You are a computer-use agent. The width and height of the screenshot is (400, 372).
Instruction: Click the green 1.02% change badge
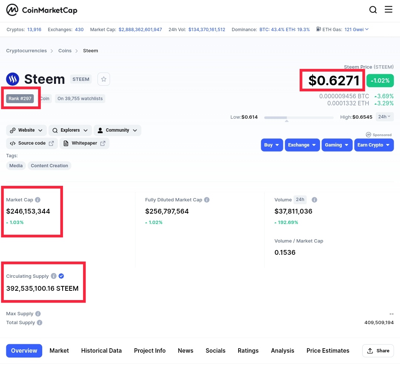click(x=380, y=80)
